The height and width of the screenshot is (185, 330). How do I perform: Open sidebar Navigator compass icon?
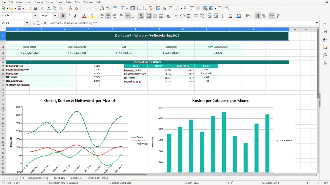(x=325, y=55)
